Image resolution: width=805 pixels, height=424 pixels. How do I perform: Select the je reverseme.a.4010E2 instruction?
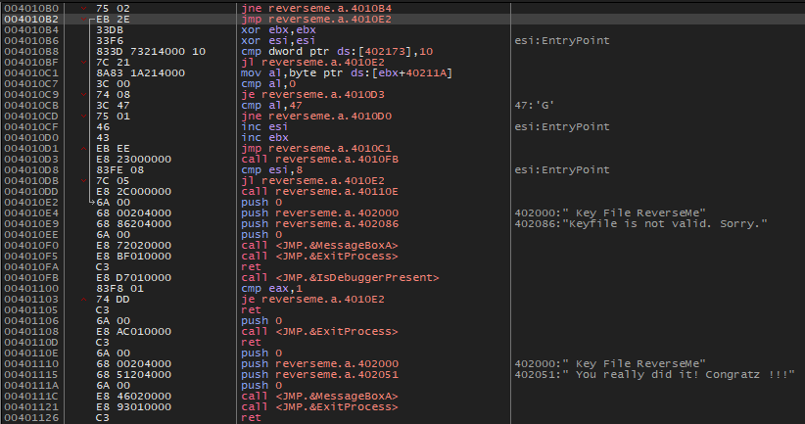coord(312,300)
